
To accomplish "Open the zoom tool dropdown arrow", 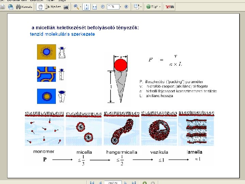I will [x=81, y=7].
